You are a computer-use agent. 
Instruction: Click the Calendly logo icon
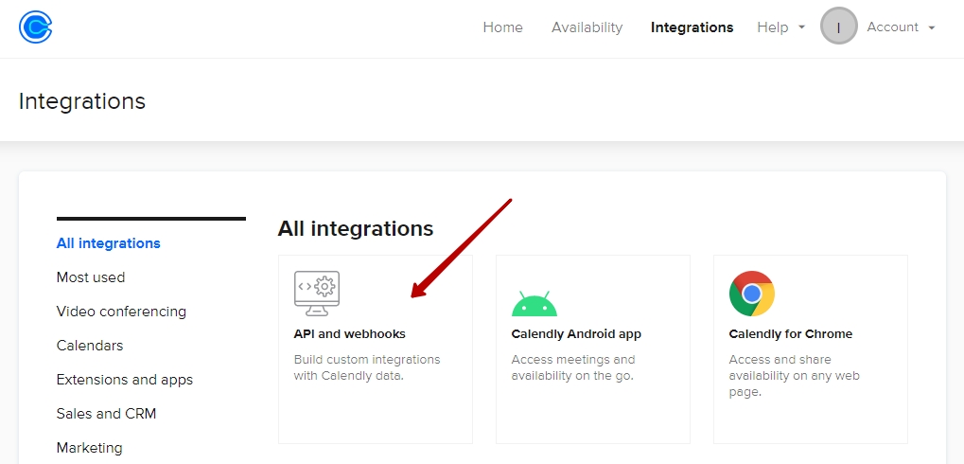pyautogui.click(x=36, y=27)
